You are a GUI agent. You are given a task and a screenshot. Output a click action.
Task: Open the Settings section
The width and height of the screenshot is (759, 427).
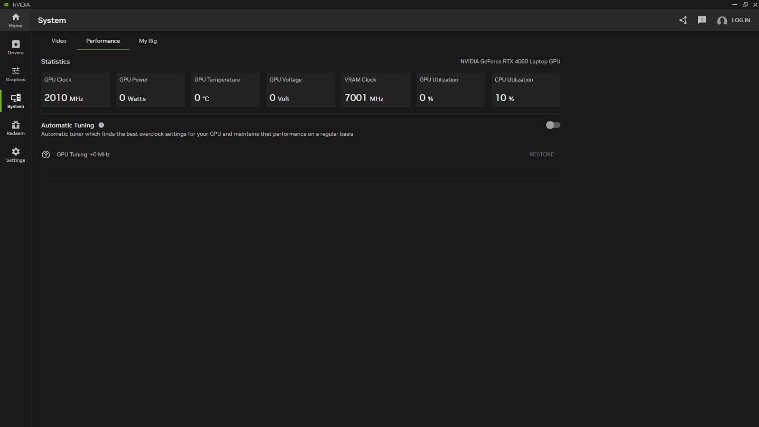point(15,154)
